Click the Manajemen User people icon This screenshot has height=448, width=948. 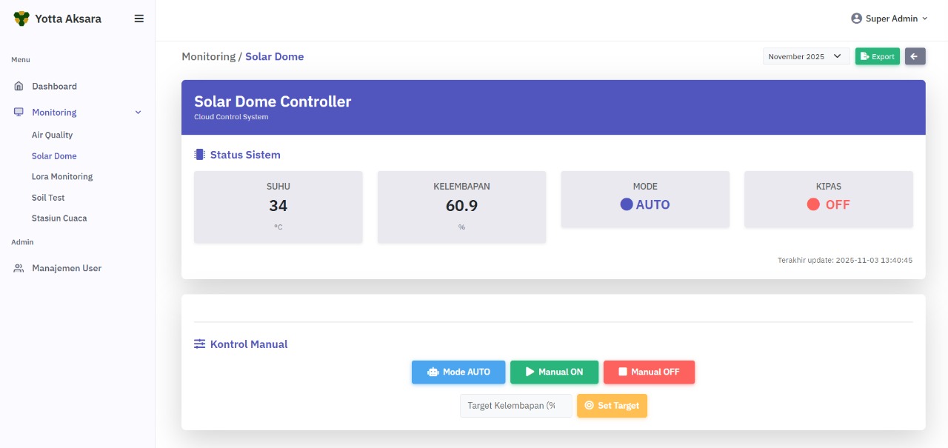click(19, 268)
